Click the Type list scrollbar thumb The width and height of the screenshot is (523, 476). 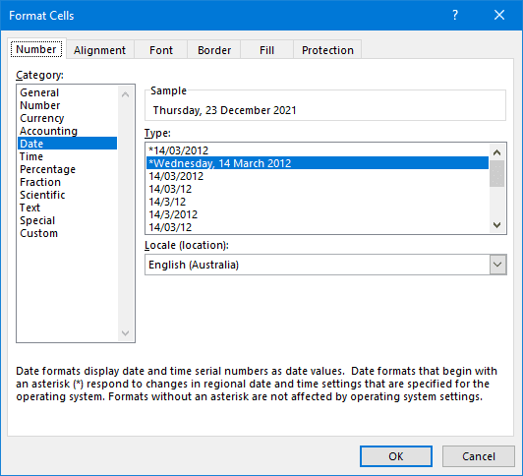point(497,173)
